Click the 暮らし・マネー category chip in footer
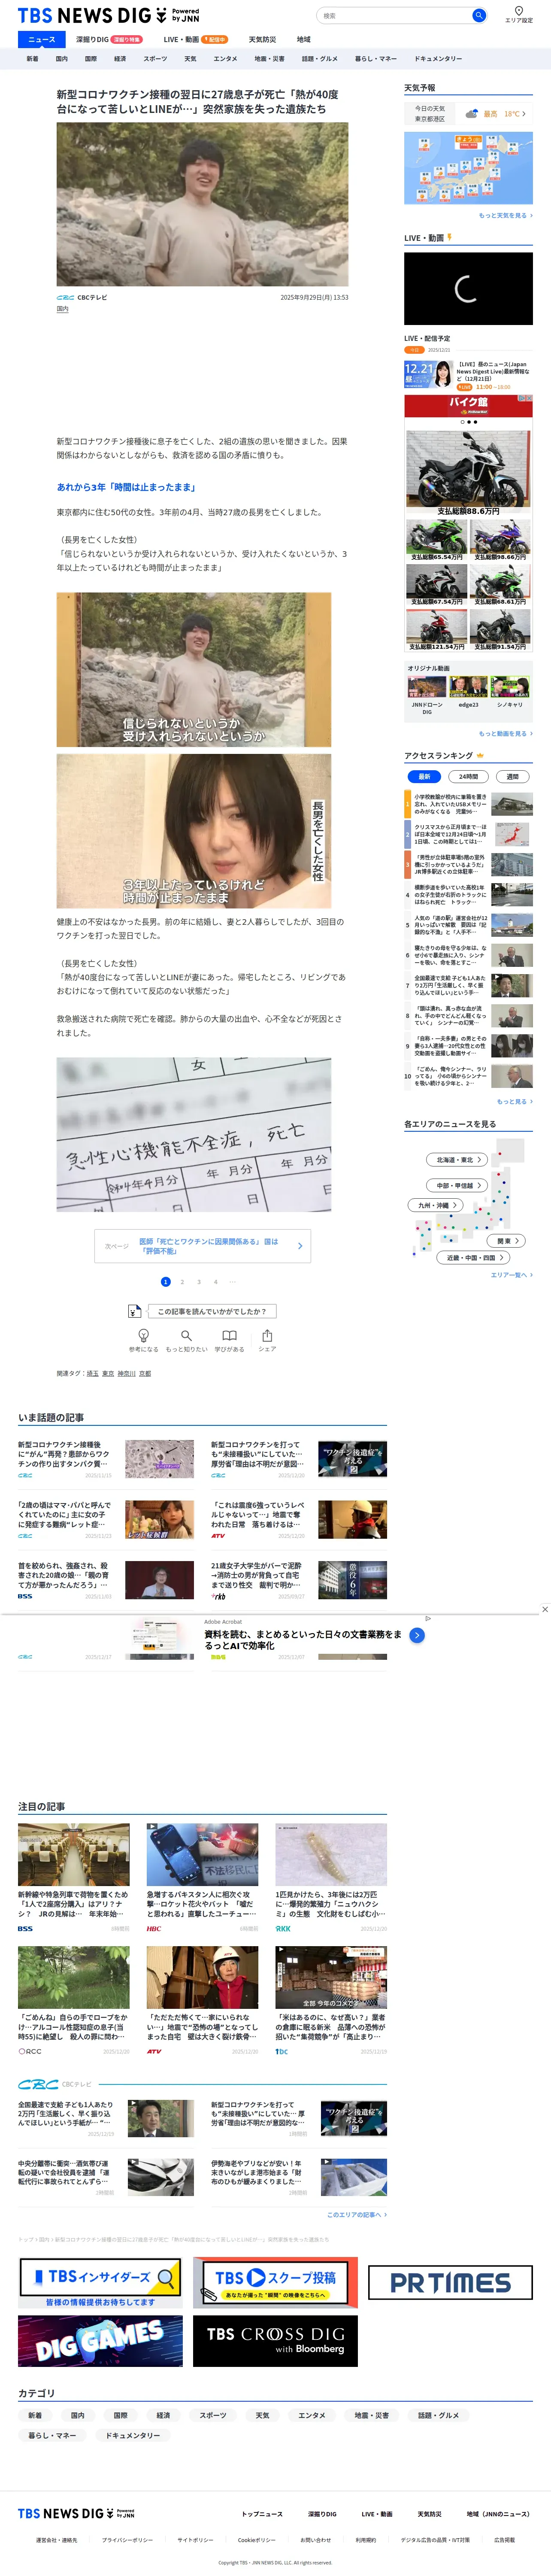The width and height of the screenshot is (551, 2576). point(52,2435)
